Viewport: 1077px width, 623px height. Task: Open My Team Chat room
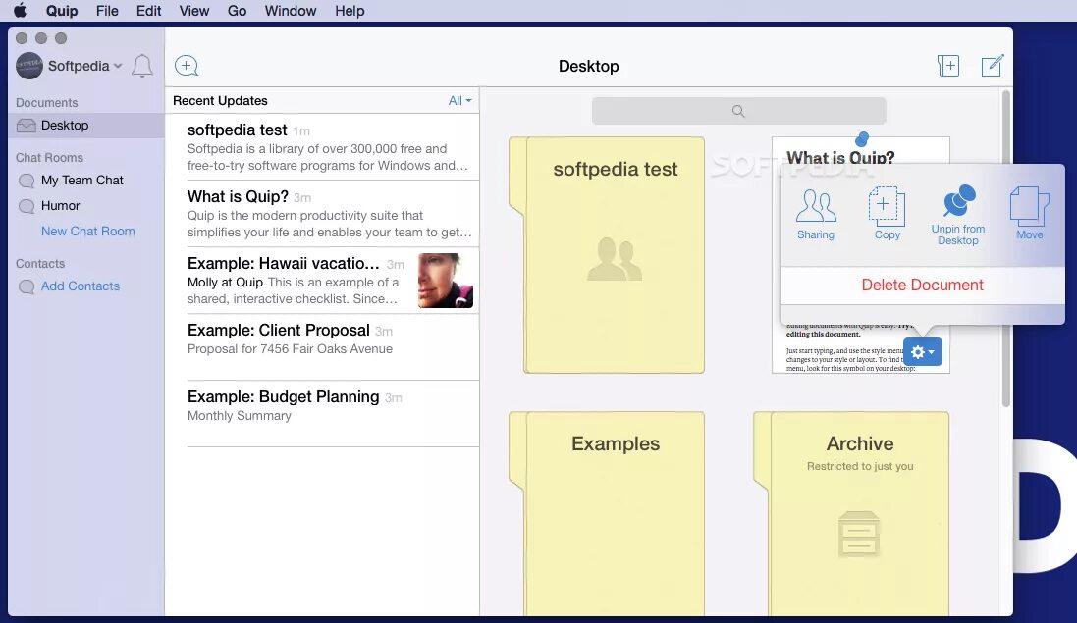81,181
